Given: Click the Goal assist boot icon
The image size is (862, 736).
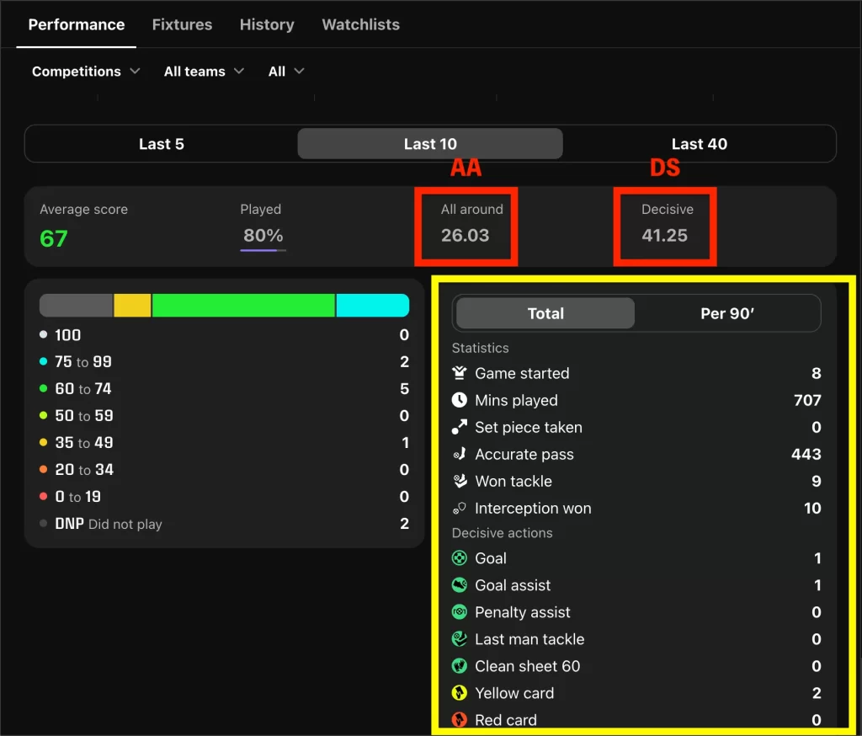Looking at the screenshot, I should pyautogui.click(x=460, y=585).
